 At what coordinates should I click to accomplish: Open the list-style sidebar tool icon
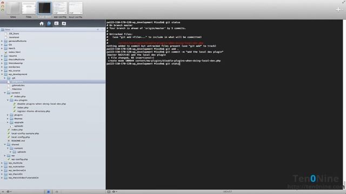pyautogui.click(x=56, y=24)
